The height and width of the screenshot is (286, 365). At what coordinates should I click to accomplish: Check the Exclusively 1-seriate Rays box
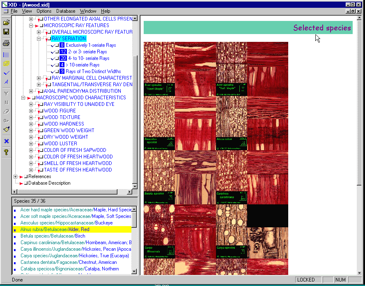57,45
